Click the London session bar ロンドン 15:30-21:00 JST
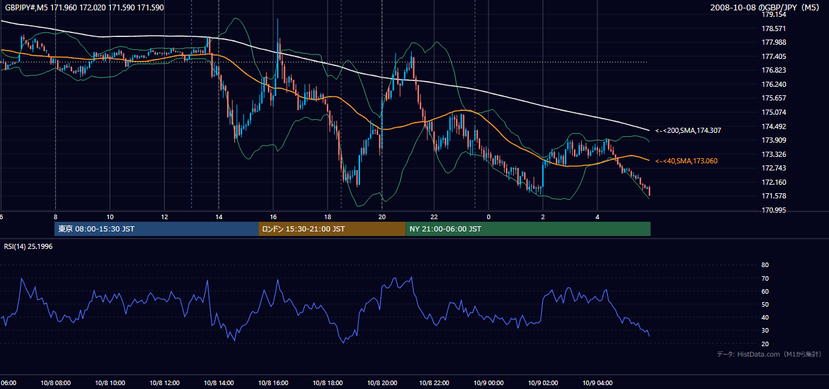The height and width of the screenshot is (389, 829). [x=332, y=229]
